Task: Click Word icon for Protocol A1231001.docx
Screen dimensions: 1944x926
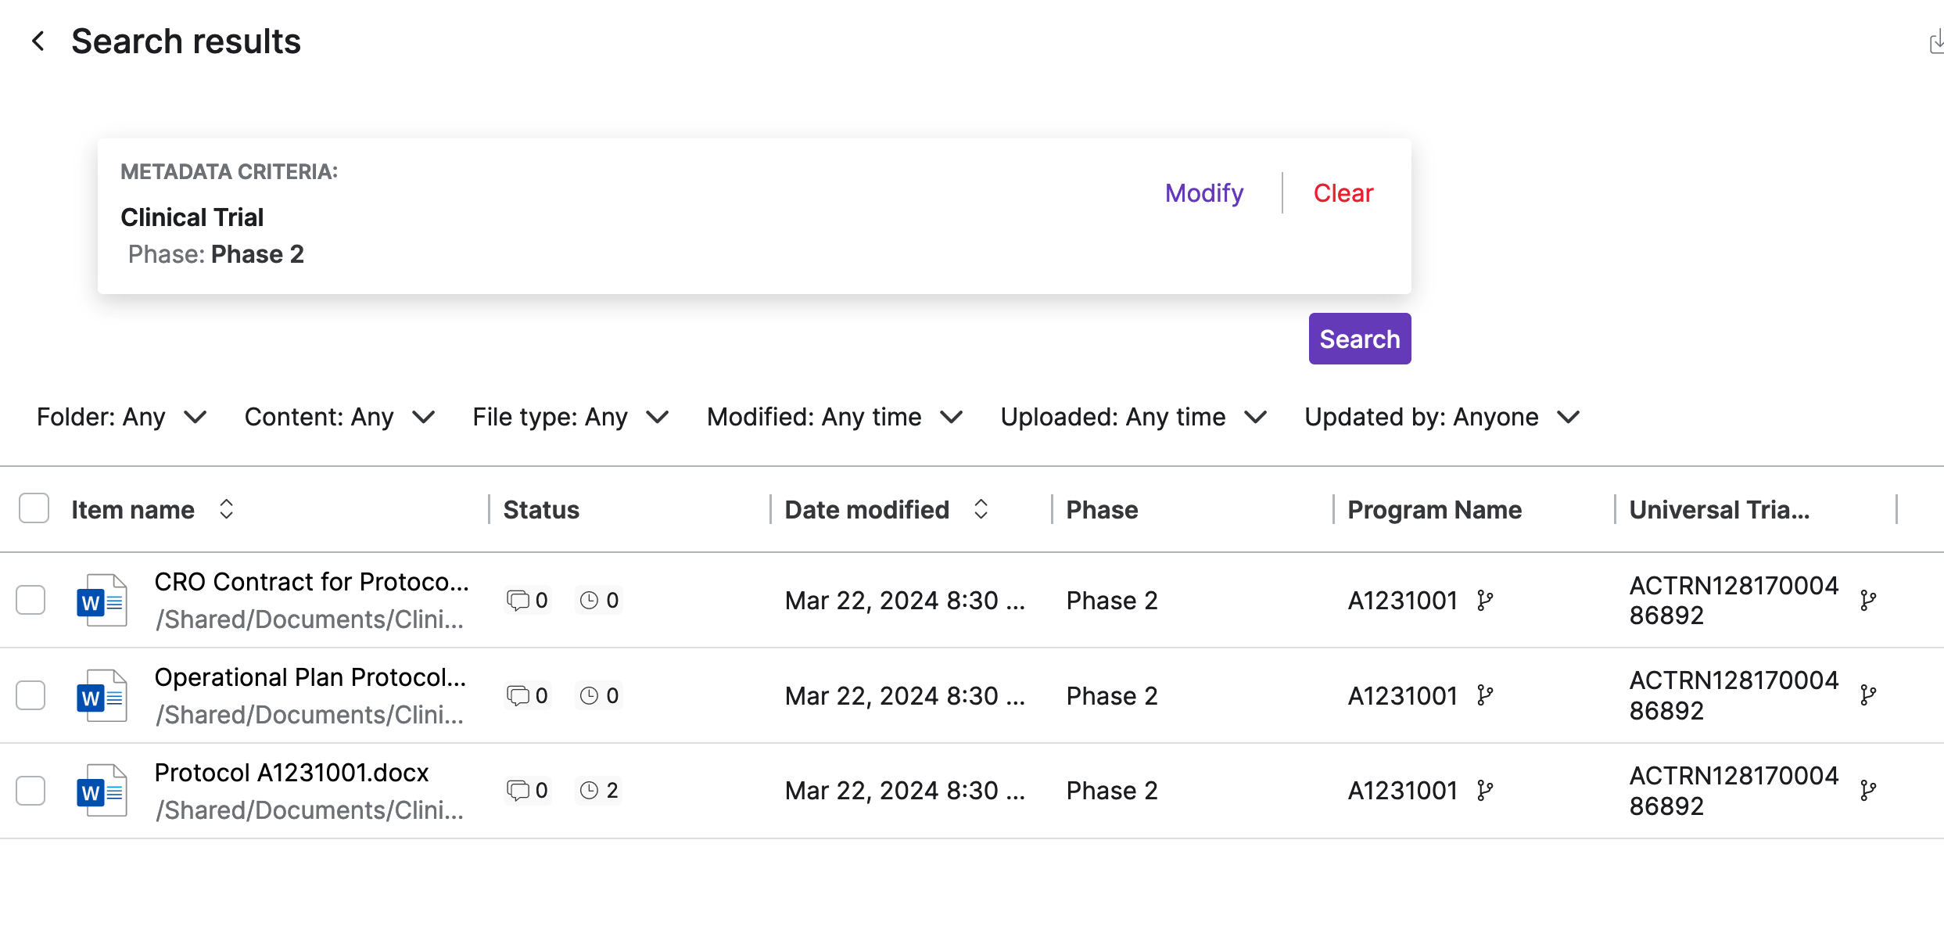Action: coord(102,791)
